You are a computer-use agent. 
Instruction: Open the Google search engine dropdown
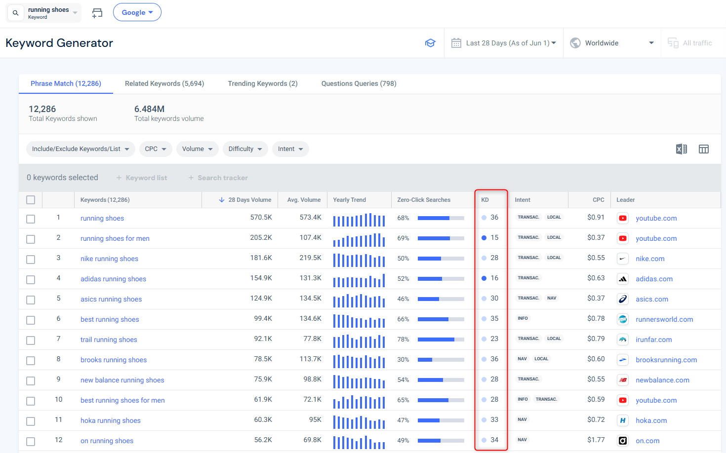(x=137, y=12)
